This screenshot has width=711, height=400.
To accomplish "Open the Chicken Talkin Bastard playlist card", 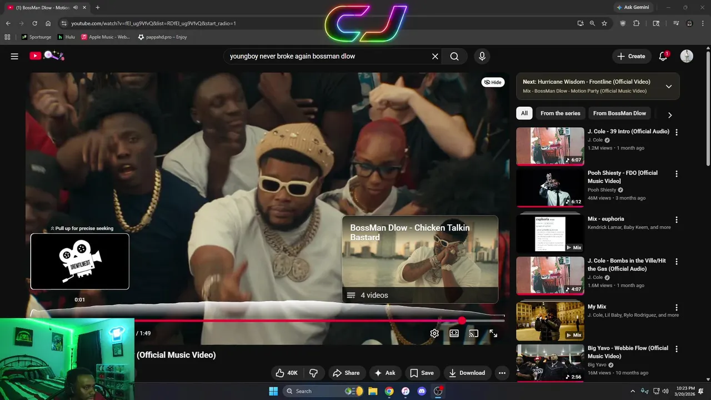I will (x=420, y=259).
